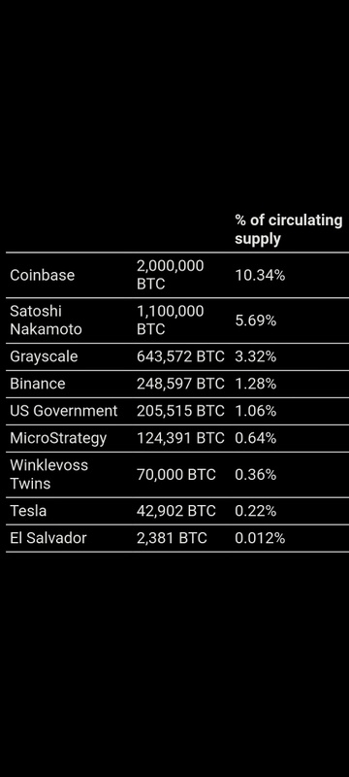Tap the Satoshi Nakamoto name cell

click(x=46, y=321)
